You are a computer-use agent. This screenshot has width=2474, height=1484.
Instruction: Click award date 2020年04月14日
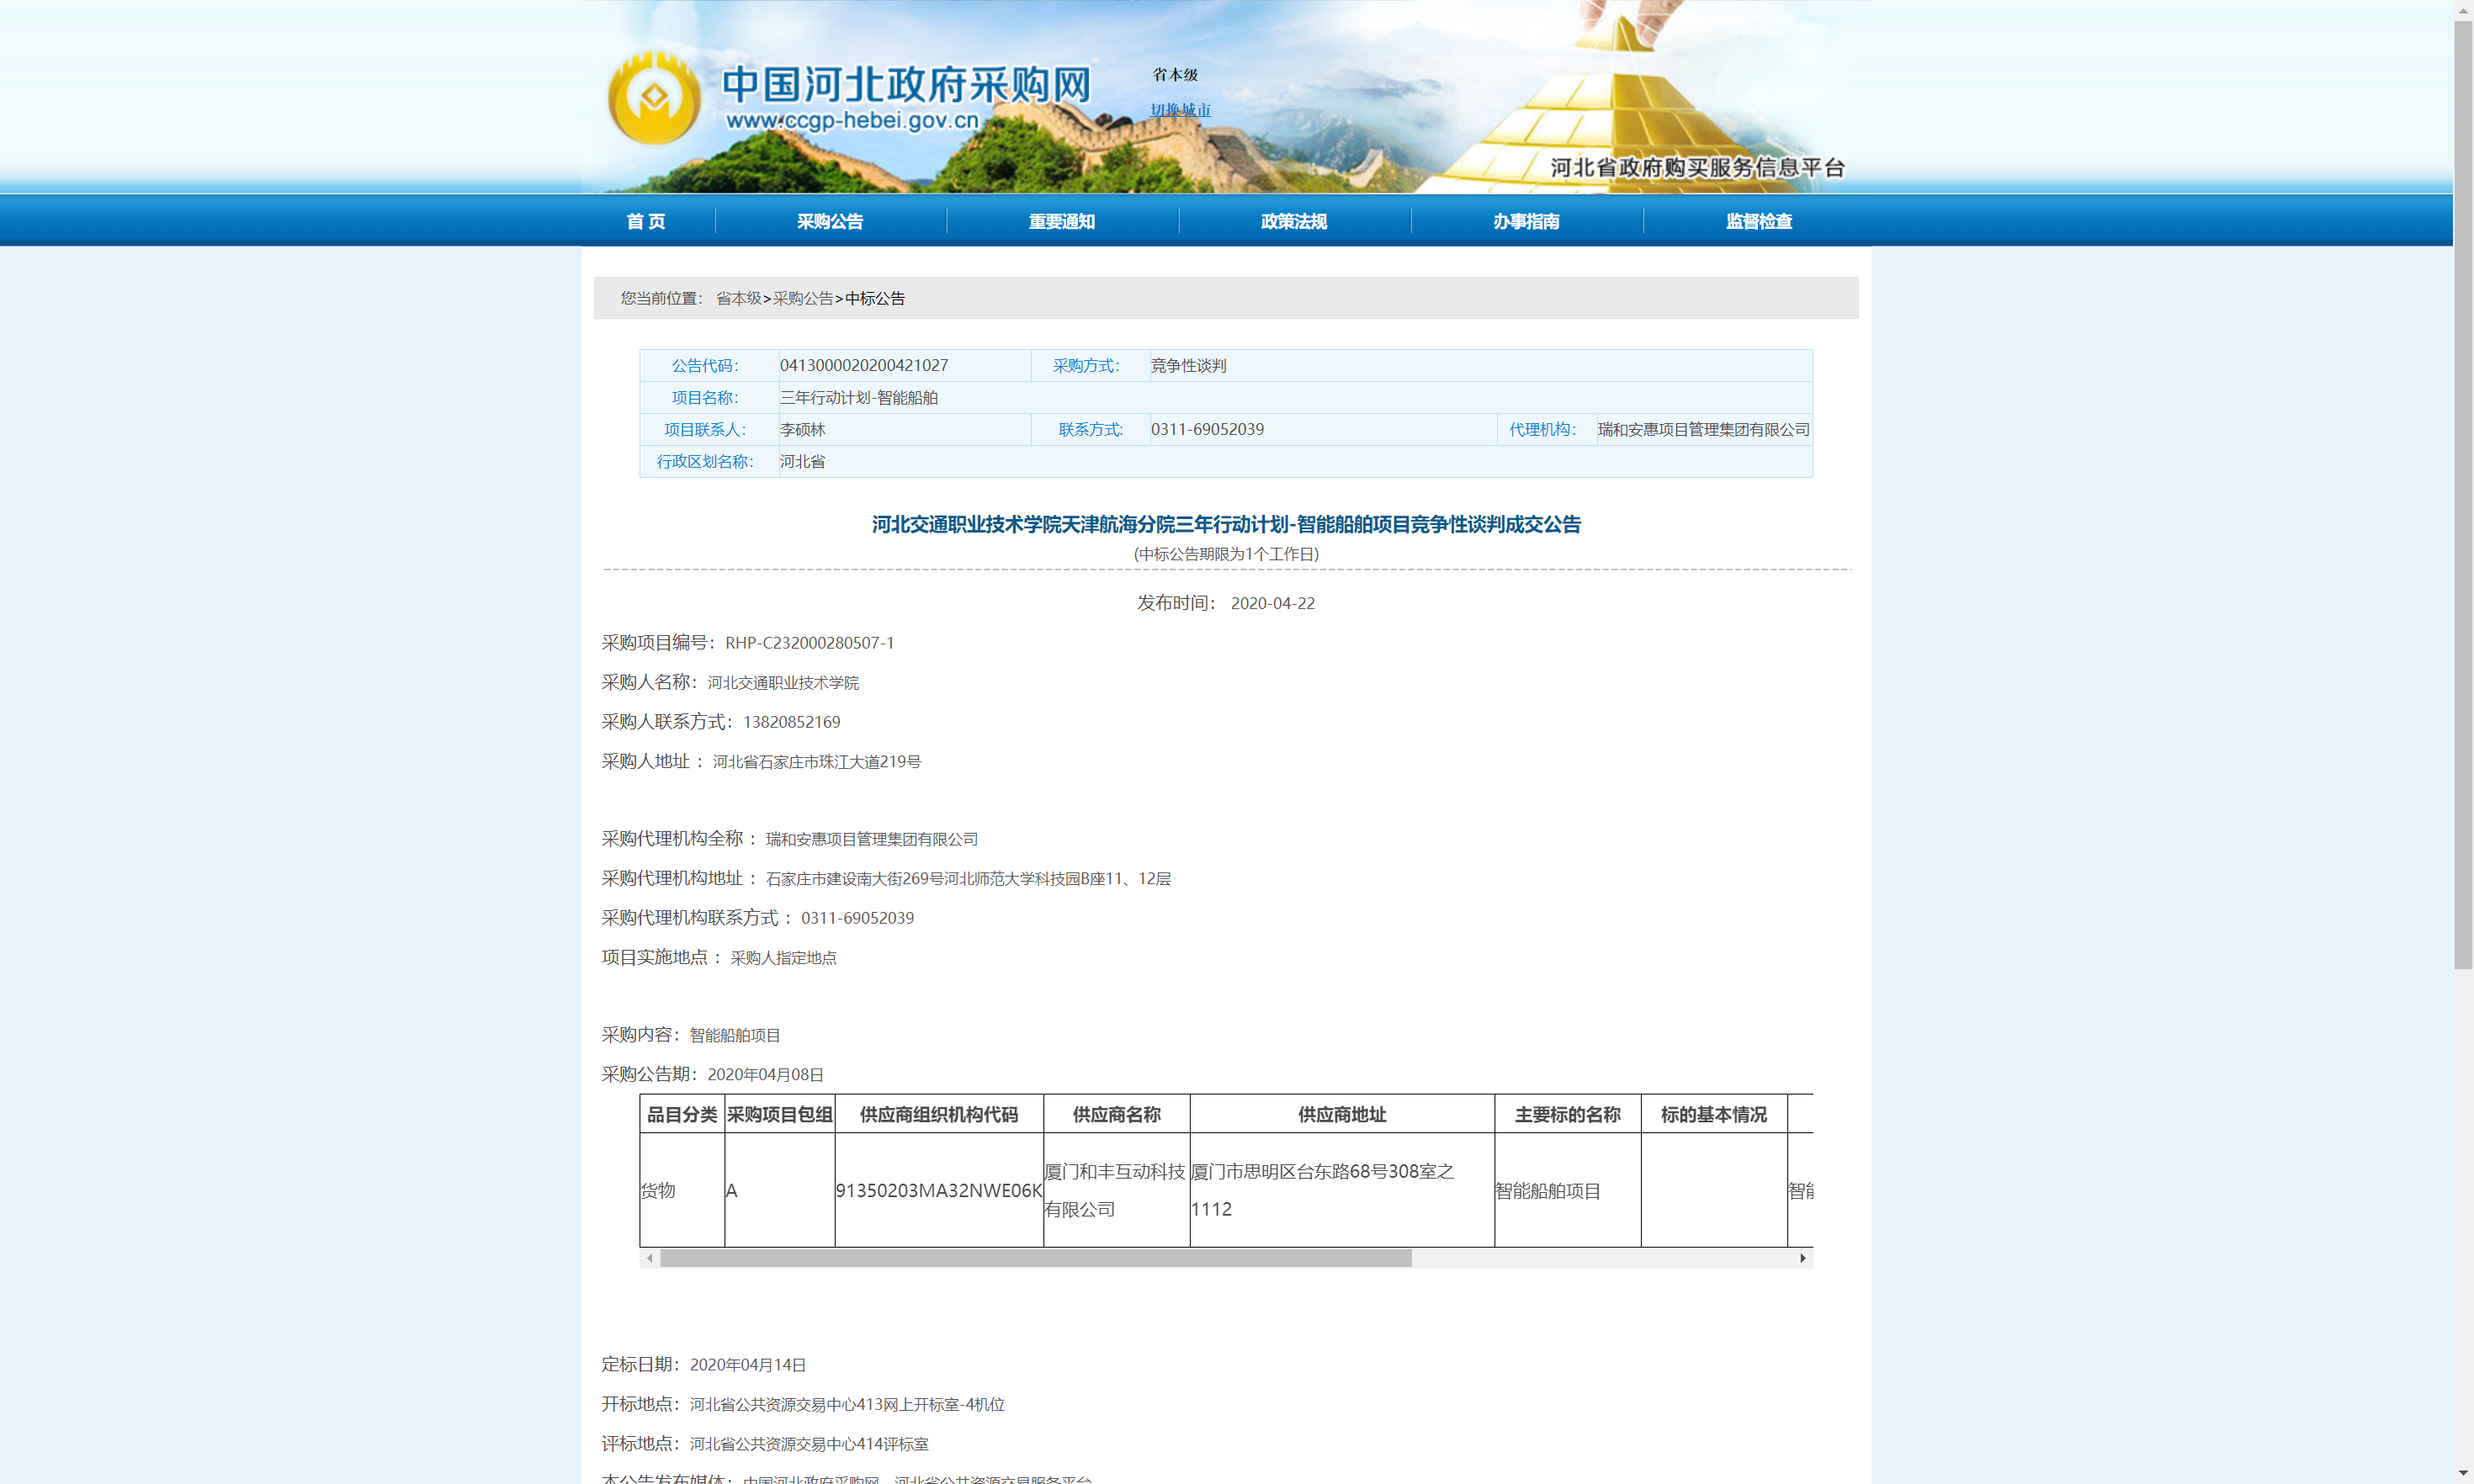pos(748,1365)
